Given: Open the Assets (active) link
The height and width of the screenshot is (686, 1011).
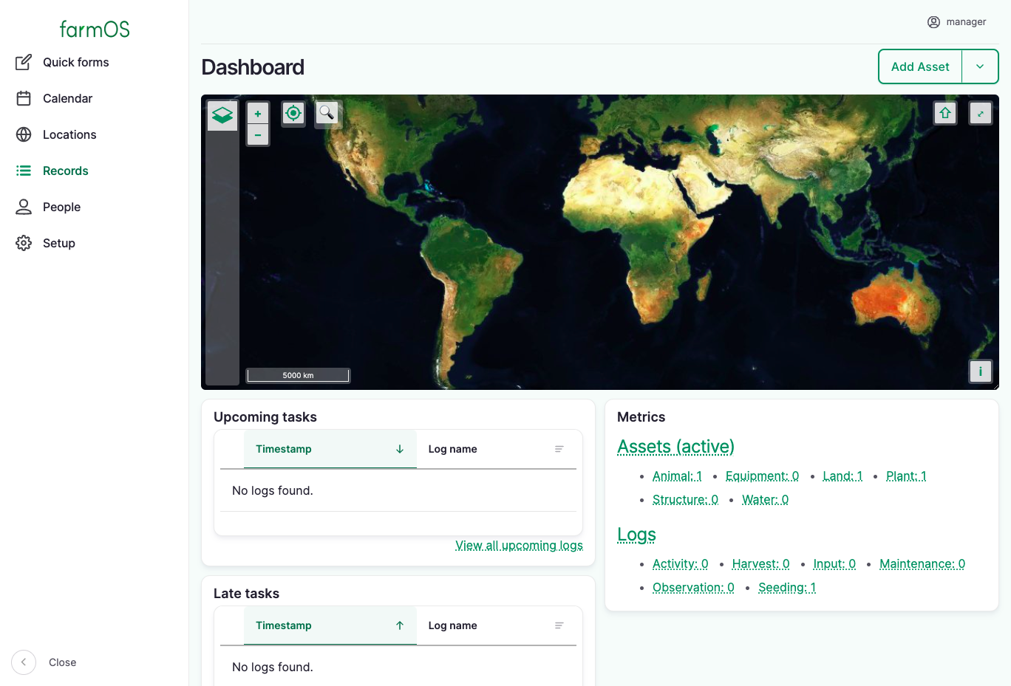Looking at the screenshot, I should coord(675,447).
